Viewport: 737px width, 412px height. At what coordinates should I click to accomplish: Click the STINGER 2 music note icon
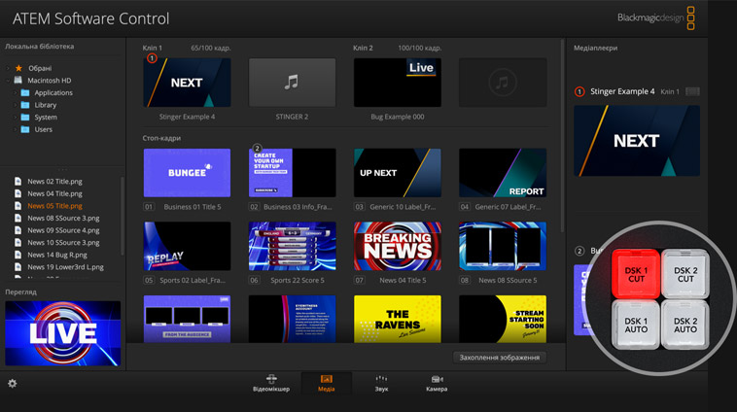click(x=292, y=83)
